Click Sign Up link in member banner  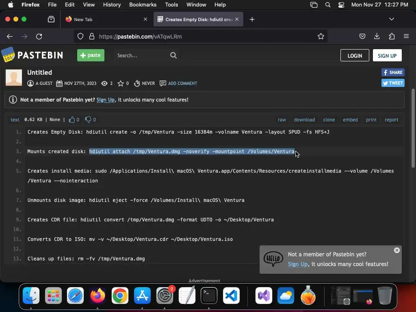105,100
